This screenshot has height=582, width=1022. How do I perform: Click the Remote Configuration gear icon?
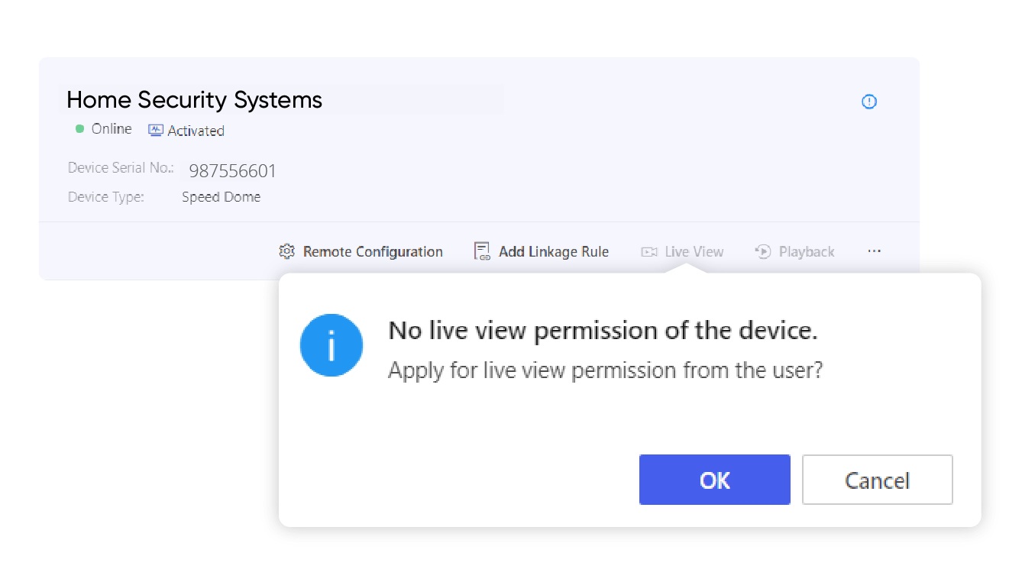pyautogui.click(x=286, y=251)
